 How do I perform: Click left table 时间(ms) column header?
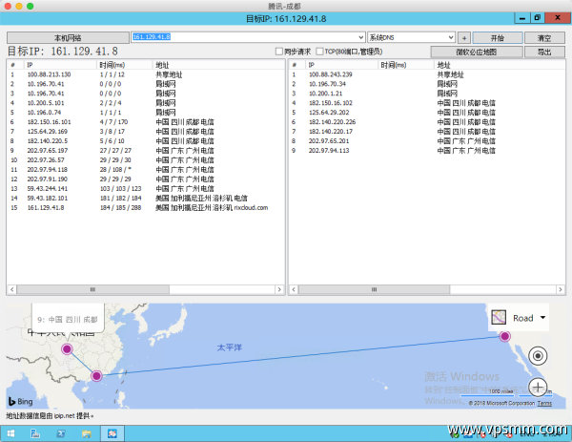click(124, 65)
